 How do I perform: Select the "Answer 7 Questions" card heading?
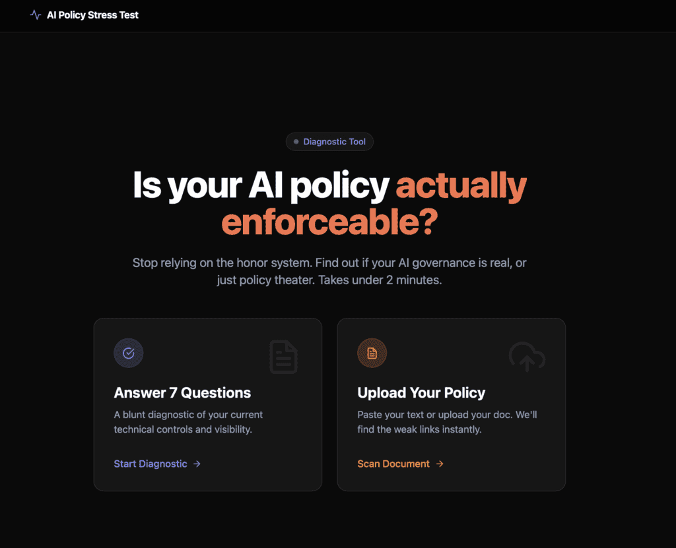point(182,393)
